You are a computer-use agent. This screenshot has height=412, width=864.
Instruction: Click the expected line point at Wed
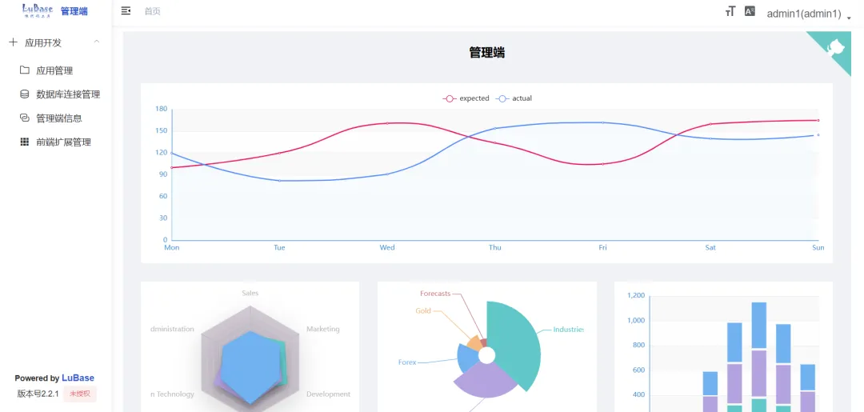coord(387,123)
